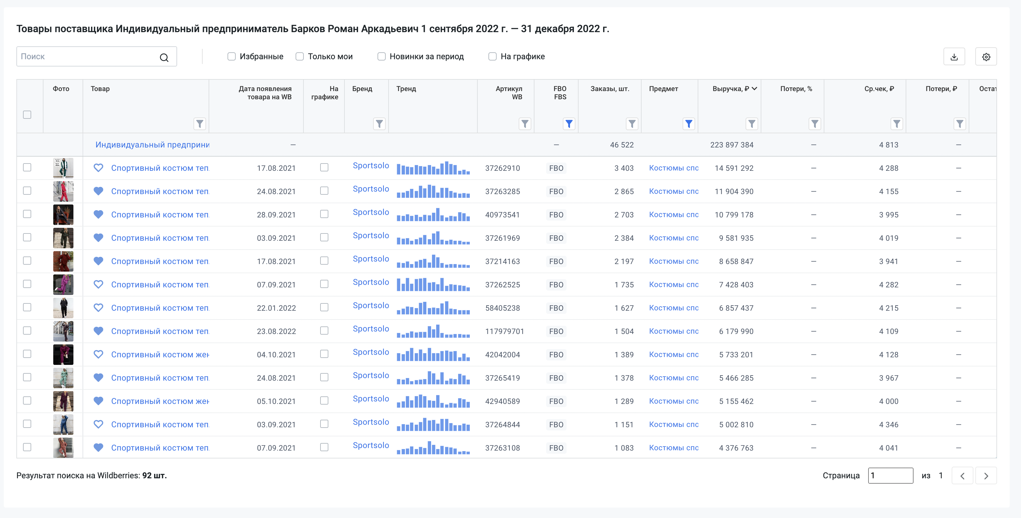The height and width of the screenshot is (518, 1021).
Task: Enable the Избранные checkbox
Action: tap(232, 57)
